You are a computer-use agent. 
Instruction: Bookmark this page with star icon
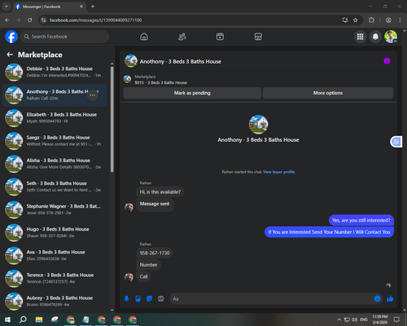tap(356, 20)
